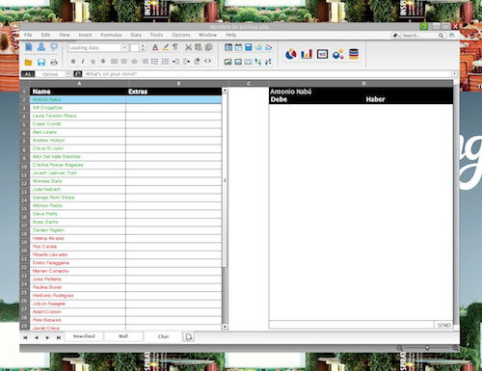This screenshot has width=482, height=371.
Task: Click the save floppy disk icon
Action: tap(40, 62)
